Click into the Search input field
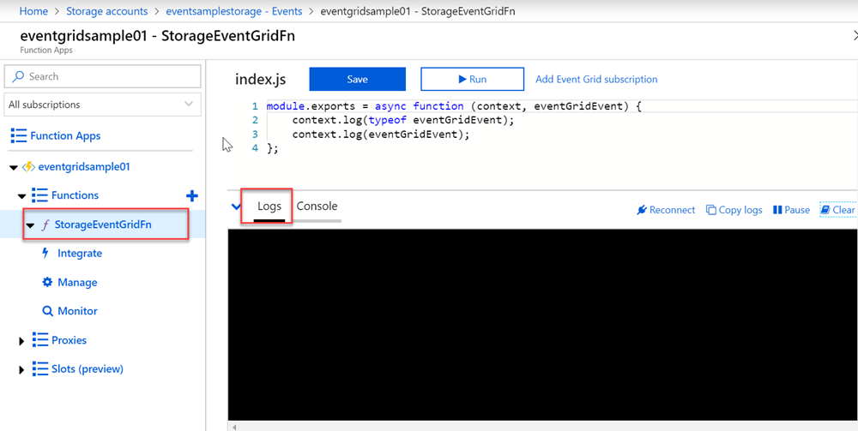Screen dimensions: 858x431 (102, 76)
